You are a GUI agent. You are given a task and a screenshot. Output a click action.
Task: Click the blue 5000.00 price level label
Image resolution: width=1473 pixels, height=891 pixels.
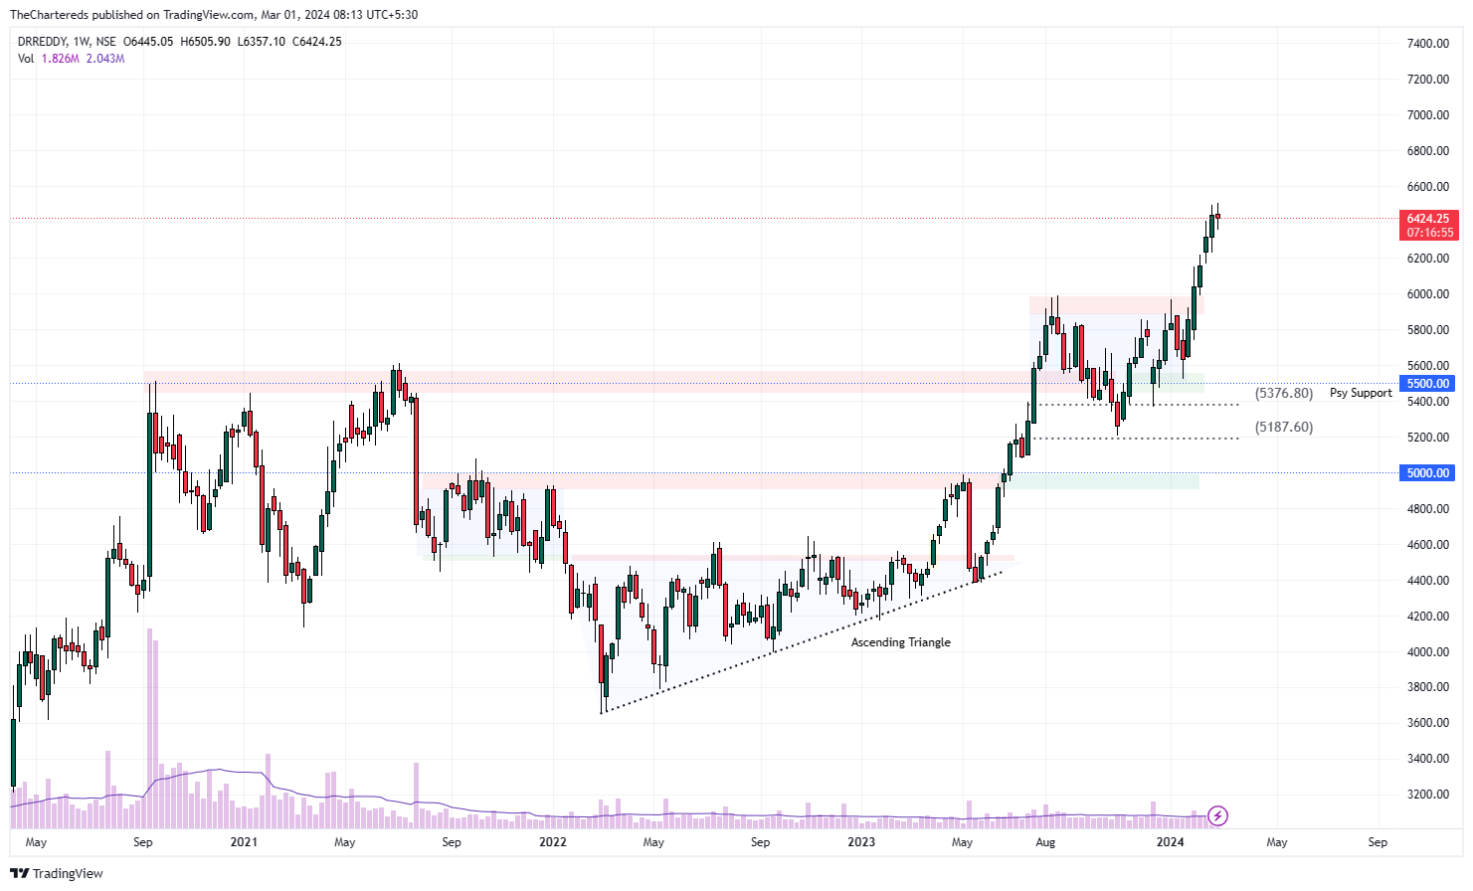coord(1428,473)
